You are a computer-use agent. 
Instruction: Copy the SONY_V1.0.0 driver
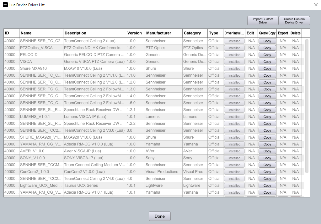click(x=267, y=158)
